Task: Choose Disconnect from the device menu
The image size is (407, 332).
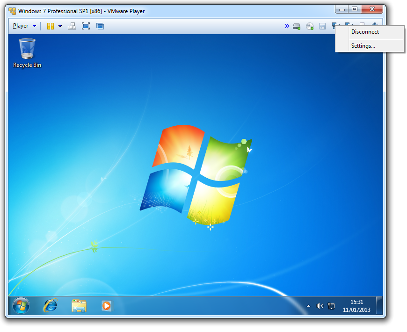Action: [x=365, y=32]
